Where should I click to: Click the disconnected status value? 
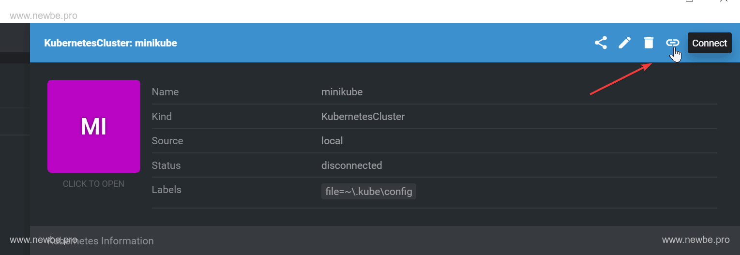tap(351, 165)
